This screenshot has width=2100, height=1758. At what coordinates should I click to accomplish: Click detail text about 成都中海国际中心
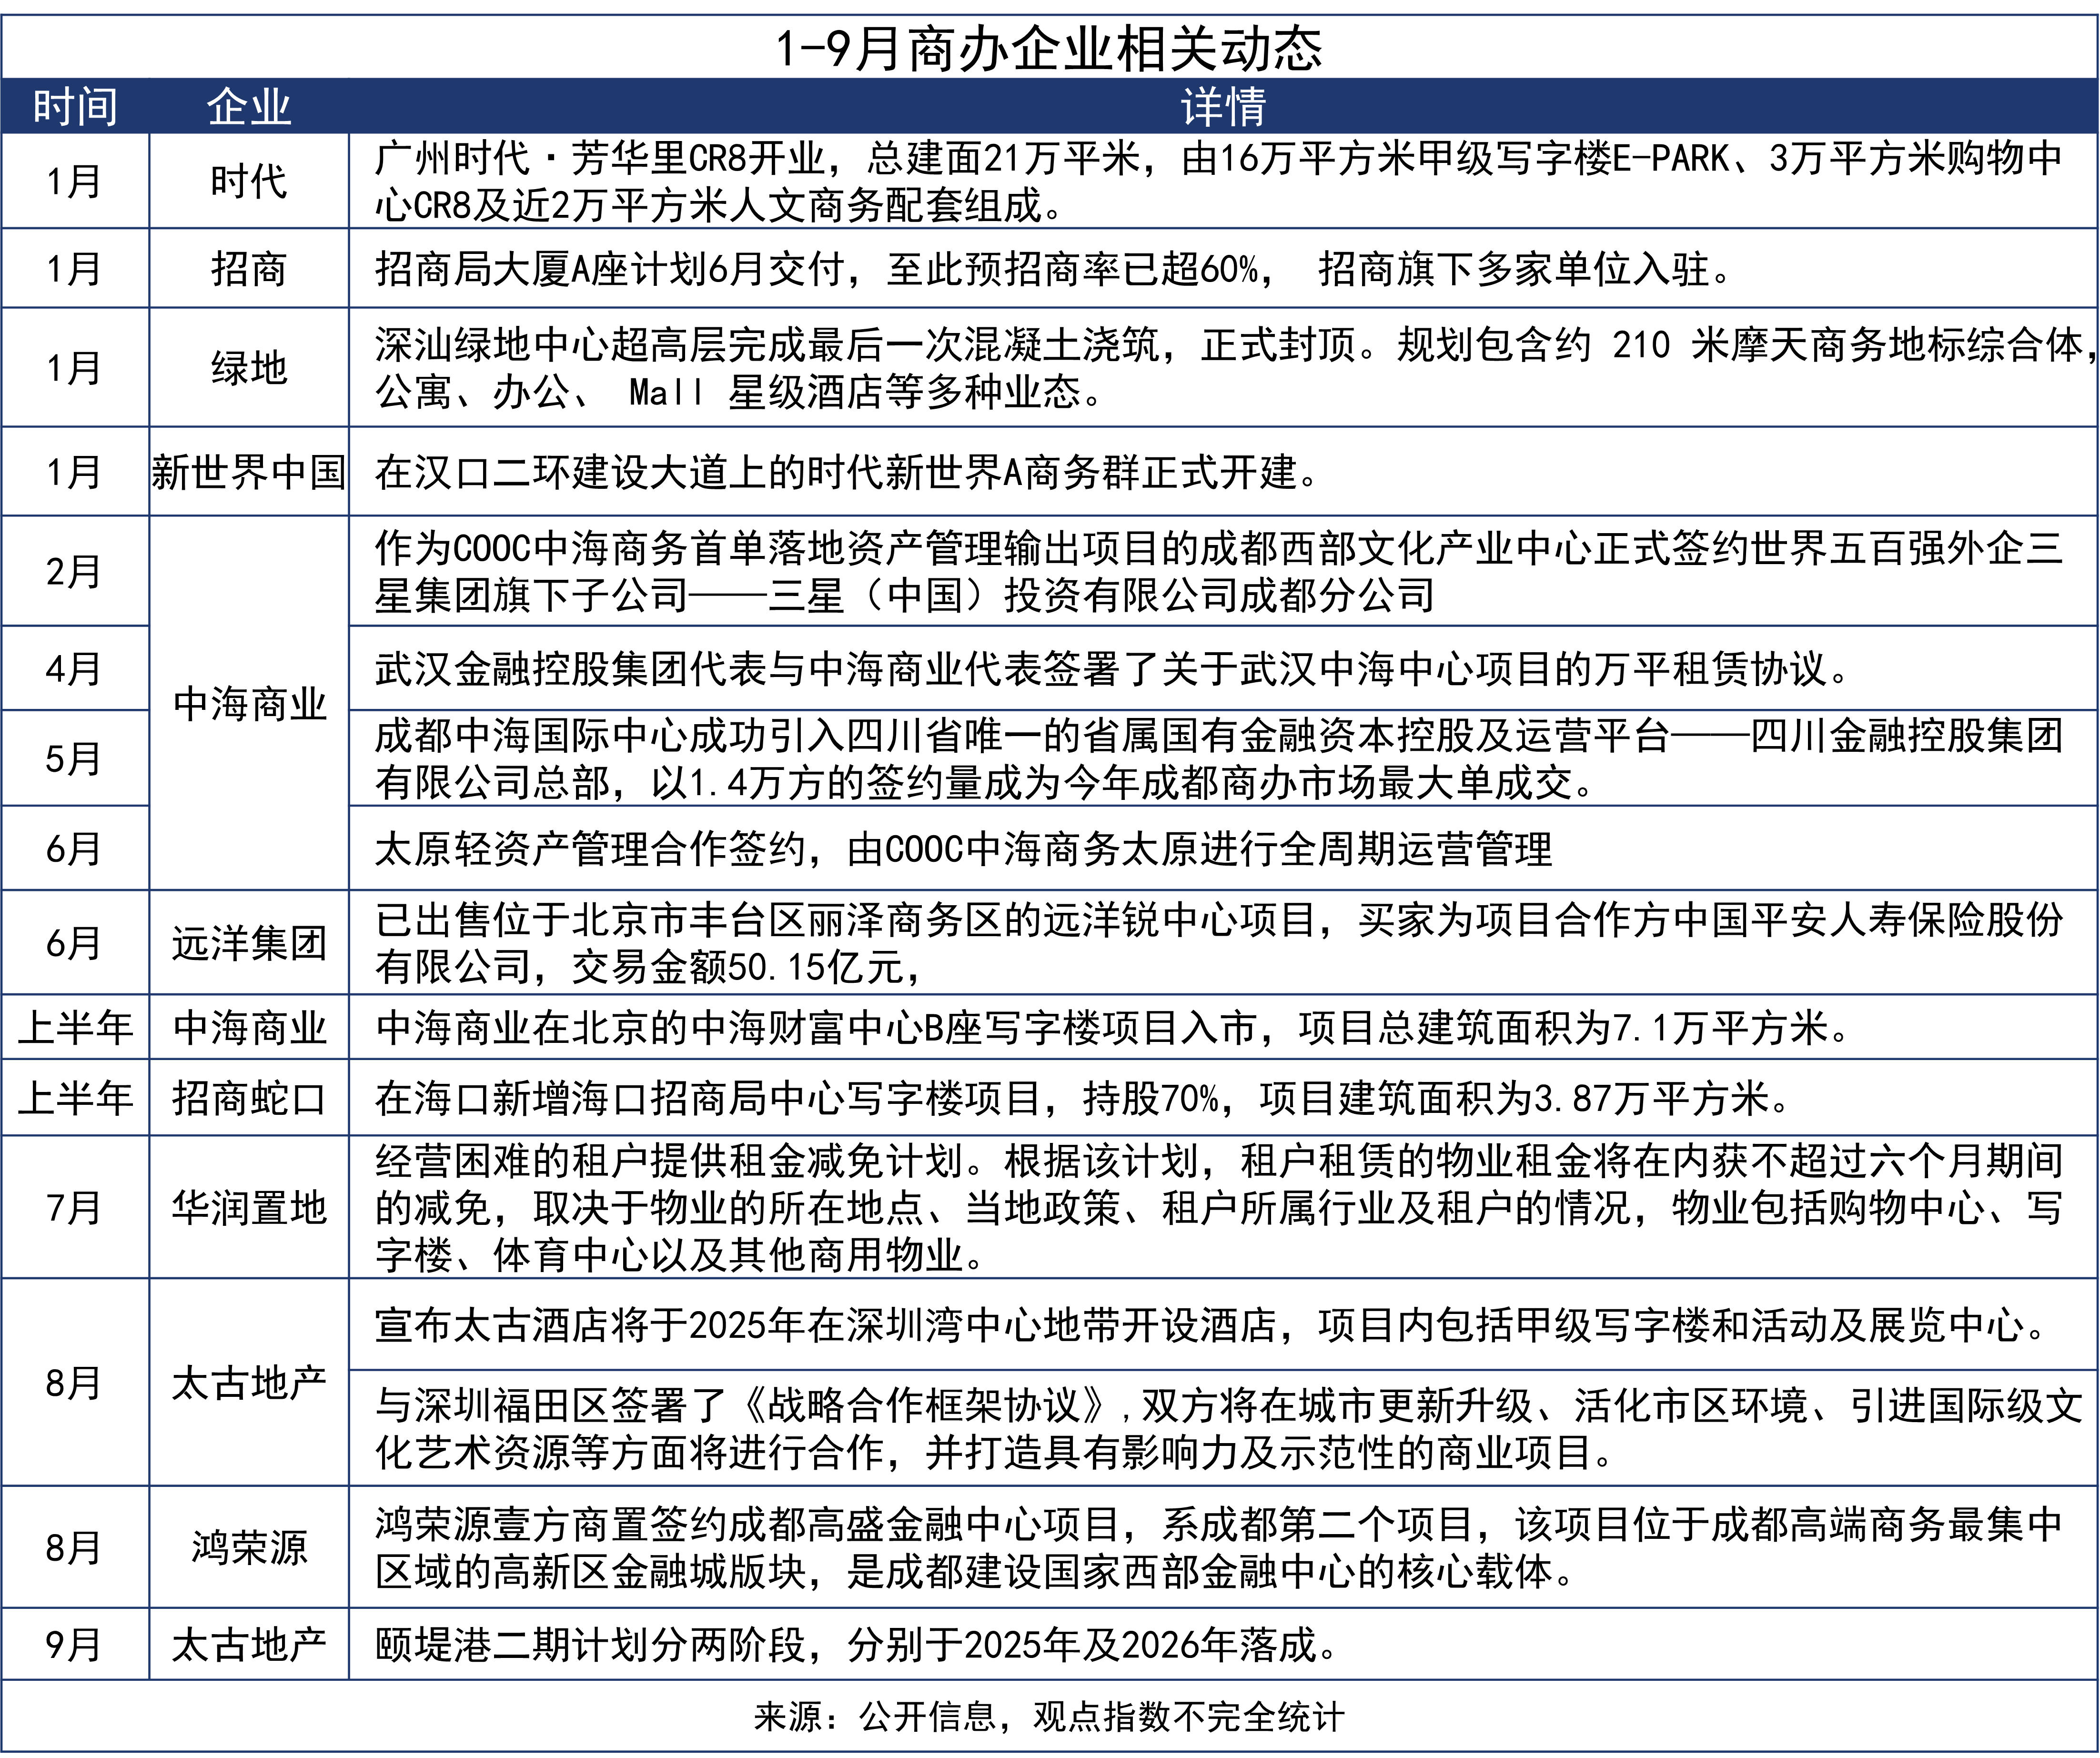[x=1219, y=758]
